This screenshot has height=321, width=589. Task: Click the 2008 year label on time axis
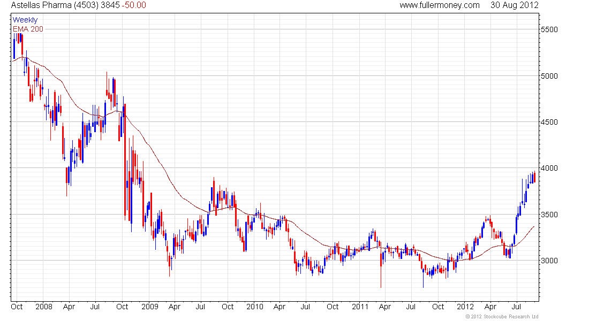44,307
